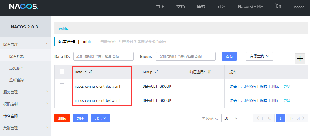Select checkbox for nacos-config-client-dev.yaml row
310x136 pixels.
tap(62, 86)
